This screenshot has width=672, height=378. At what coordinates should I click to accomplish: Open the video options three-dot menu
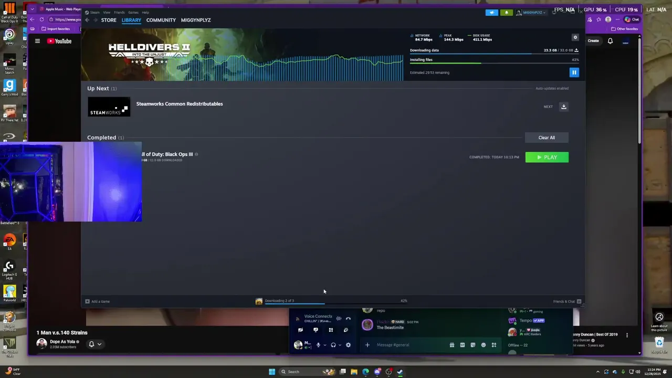[627, 335]
